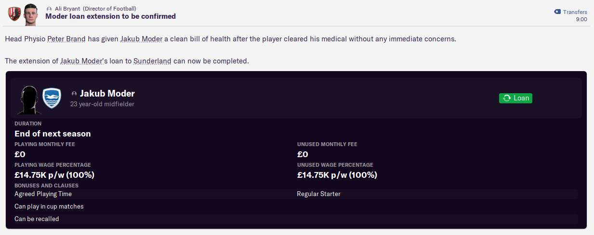This screenshot has width=594, height=235.
Task: Select the Agreed Playing Time clause row
Action: pos(294,194)
